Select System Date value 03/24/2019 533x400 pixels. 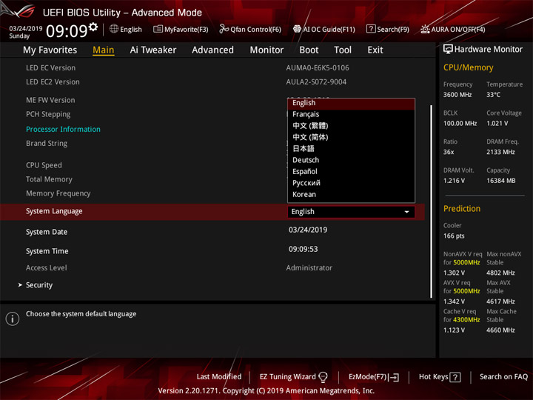coord(308,230)
